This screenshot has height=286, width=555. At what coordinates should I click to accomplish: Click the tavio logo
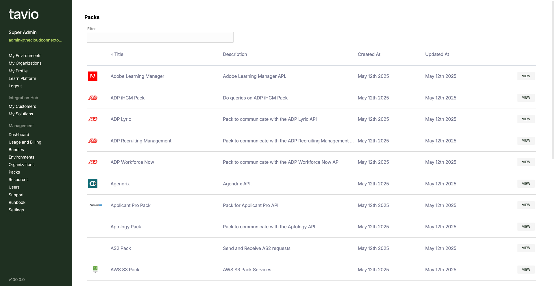pos(23,14)
